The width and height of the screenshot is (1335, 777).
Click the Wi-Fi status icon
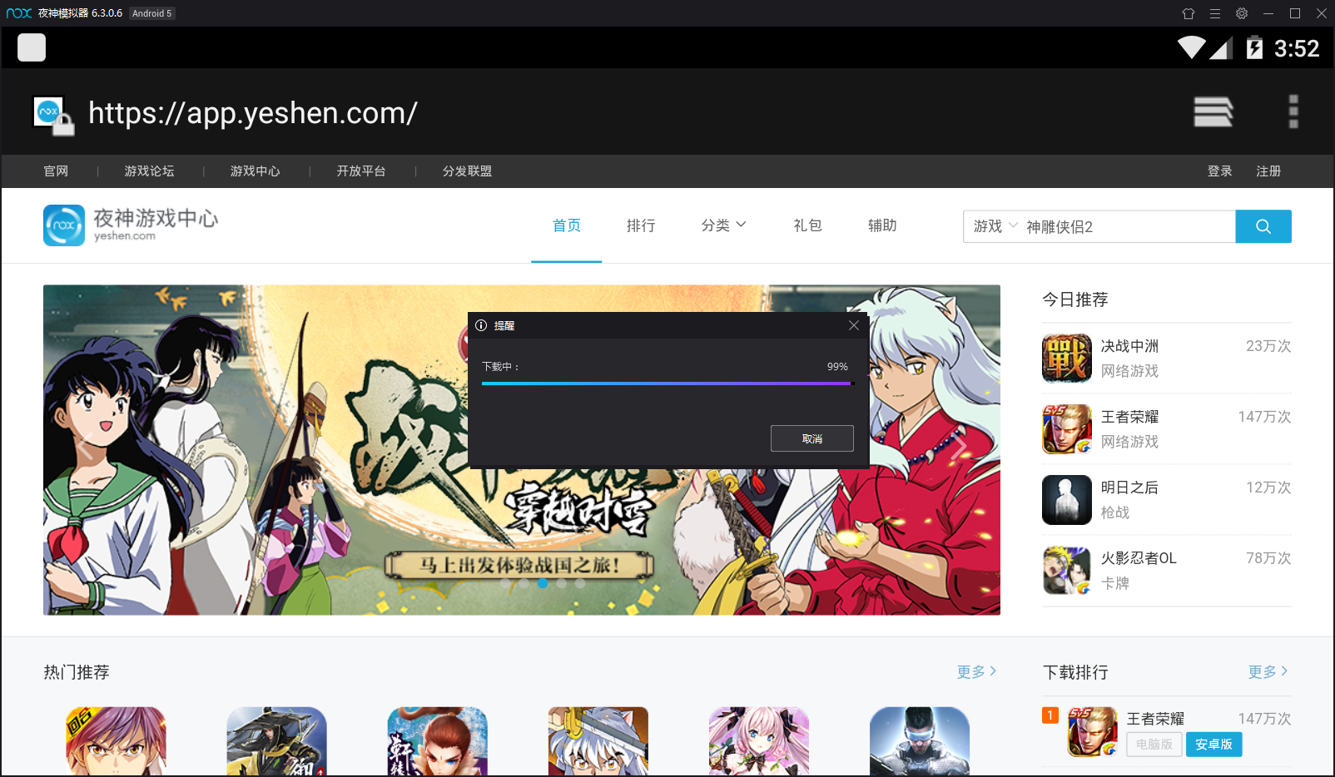[x=1192, y=47]
